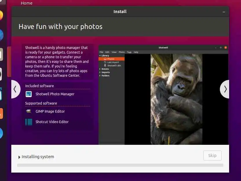Minimize the Install window
This screenshot has height=181, width=241.
click(224, 12)
